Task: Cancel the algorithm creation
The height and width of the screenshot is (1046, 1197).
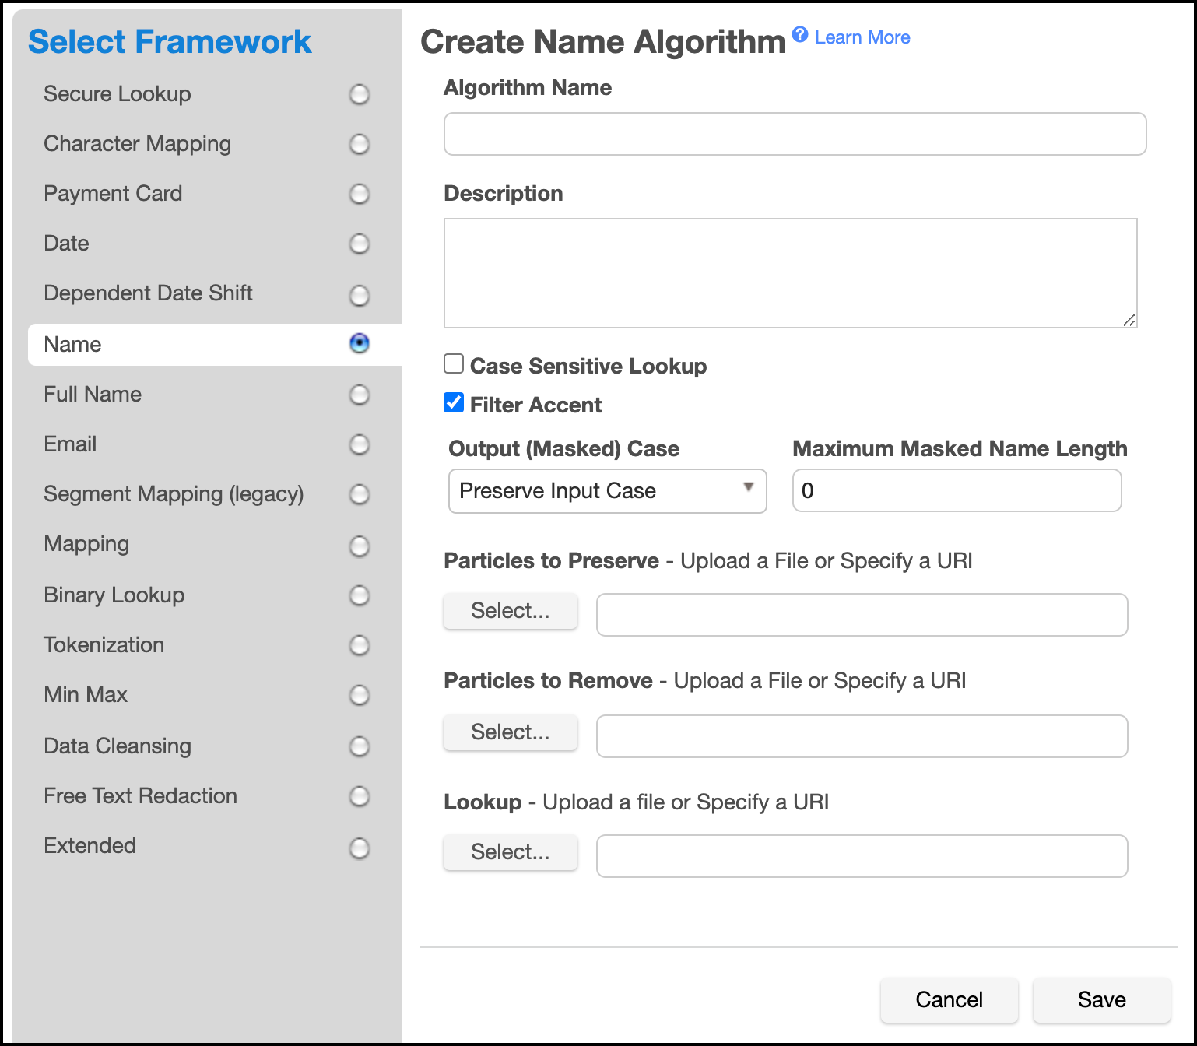Action: (949, 999)
